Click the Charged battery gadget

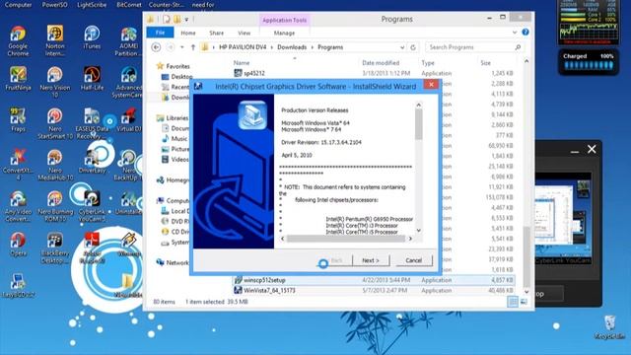pos(588,61)
